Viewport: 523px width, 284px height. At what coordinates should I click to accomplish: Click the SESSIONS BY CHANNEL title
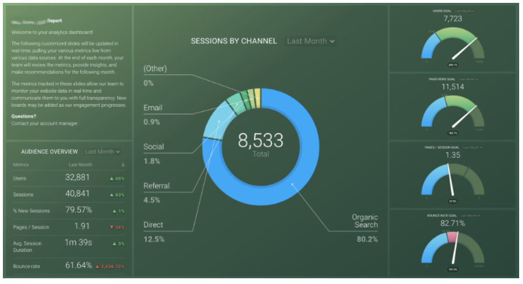(234, 41)
